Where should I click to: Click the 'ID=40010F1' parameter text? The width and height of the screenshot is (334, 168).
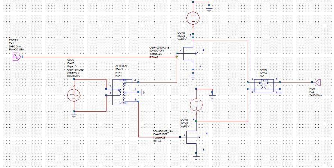coord(157,51)
